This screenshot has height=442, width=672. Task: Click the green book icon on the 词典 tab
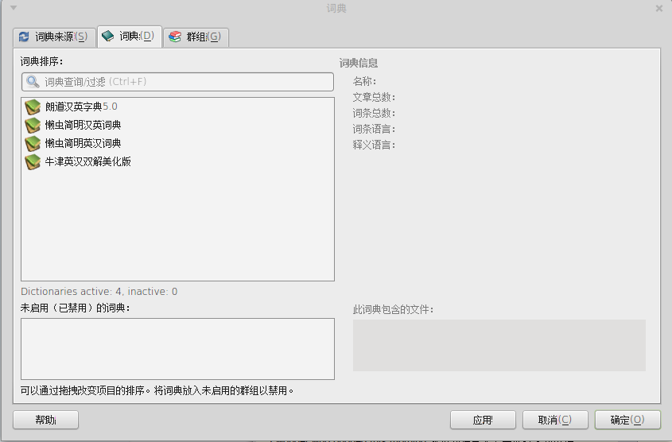pyautogui.click(x=107, y=36)
